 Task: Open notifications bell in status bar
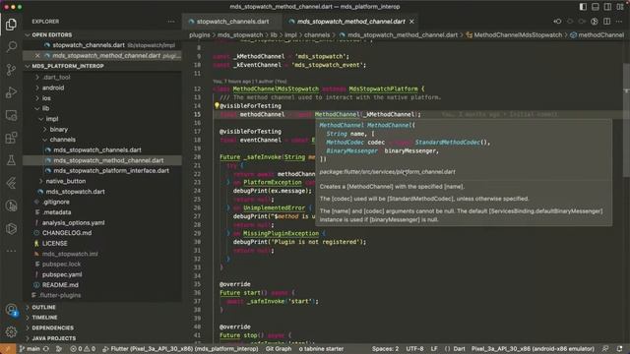tap(619, 349)
